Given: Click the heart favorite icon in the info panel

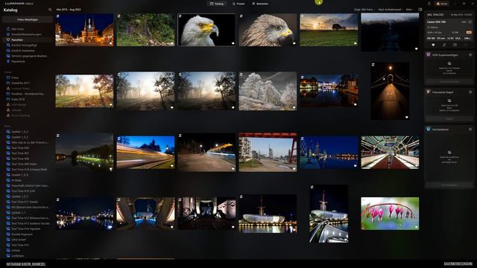Looking at the screenshot, I should (x=433, y=45).
